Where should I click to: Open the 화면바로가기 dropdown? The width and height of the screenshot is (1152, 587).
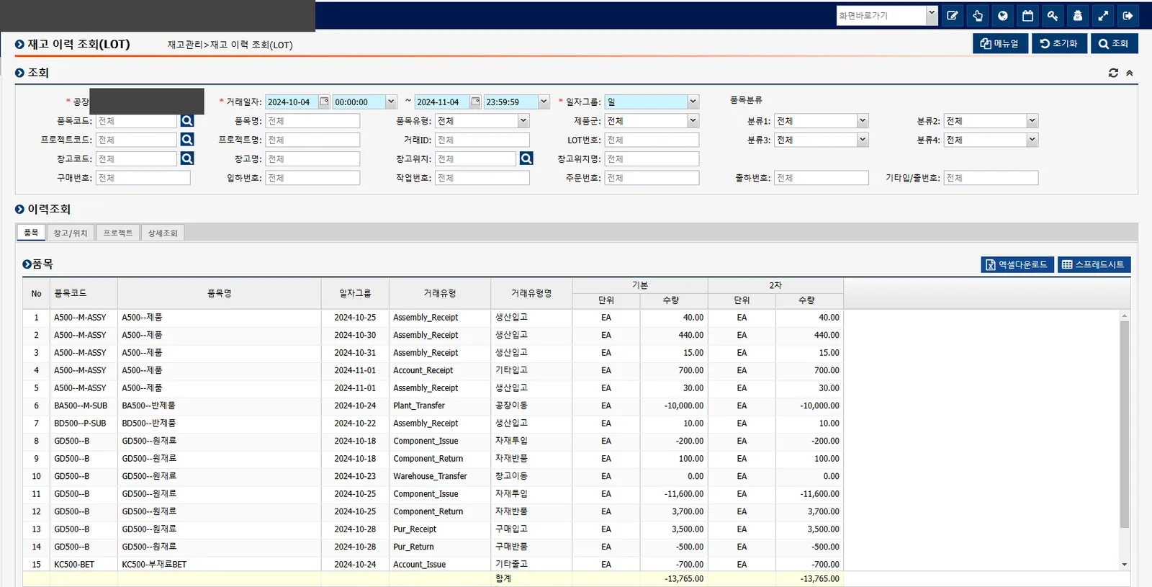(x=932, y=15)
